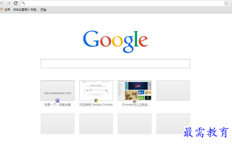Click the forward navigation arrow
The image size is (232, 145).
pos(9,3)
